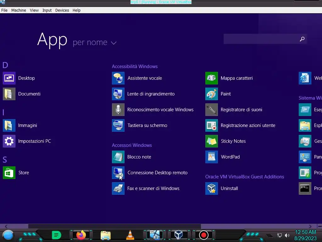Click the letter D group header
322x242 pixels.
click(x=5, y=65)
